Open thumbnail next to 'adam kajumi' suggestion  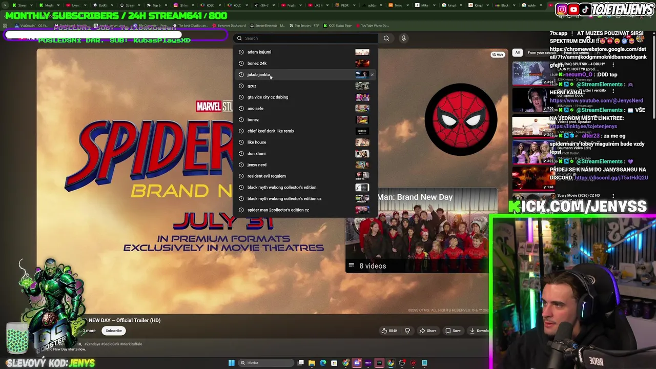point(362,52)
